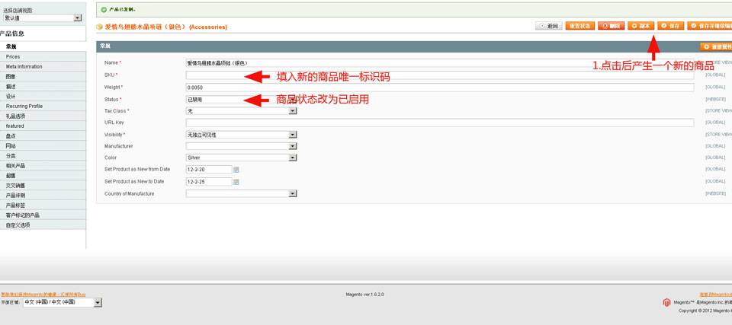The image size is (732, 325).
Task: Open the locale language dropdown in footer
Action: pos(63,302)
